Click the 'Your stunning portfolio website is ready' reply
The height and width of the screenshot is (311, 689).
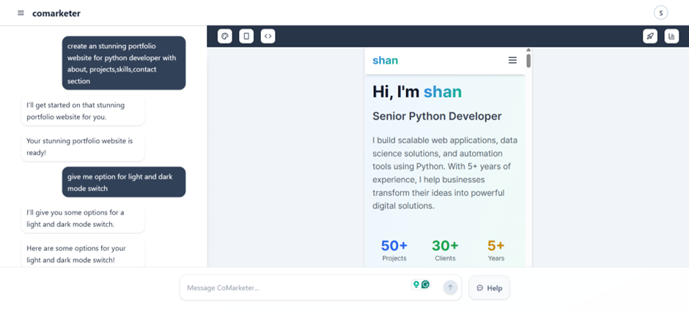pos(82,146)
